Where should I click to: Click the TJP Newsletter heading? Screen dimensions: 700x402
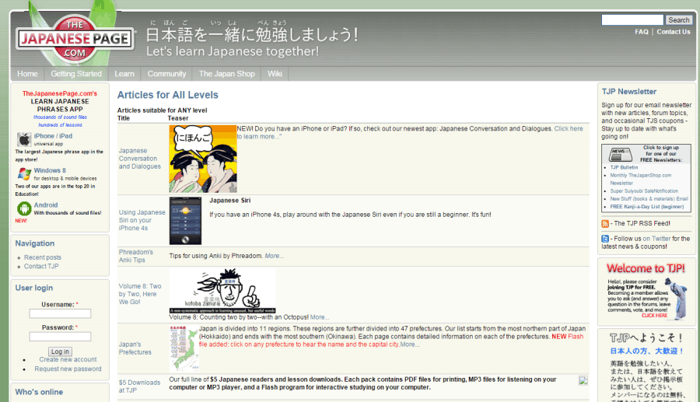tap(629, 92)
